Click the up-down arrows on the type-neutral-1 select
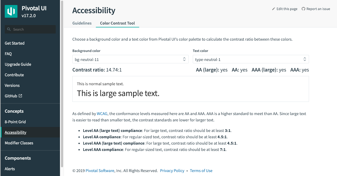337x176 pixels. click(x=305, y=59)
